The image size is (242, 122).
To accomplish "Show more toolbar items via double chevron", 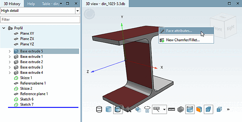I will pyautogui.click(x=228, y=109).
